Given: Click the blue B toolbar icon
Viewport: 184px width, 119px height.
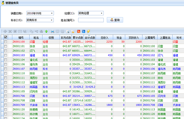Looking at the screenshot, I should 83,32.
